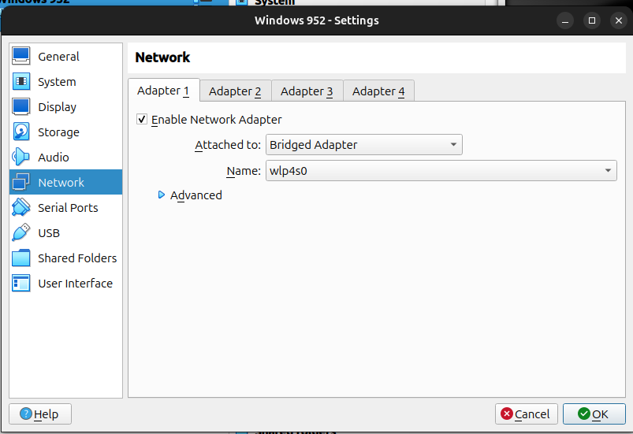The width and height of the screenshot is (633, 434).
Task: Open the Storage disk icon
Action: point(21,132)
